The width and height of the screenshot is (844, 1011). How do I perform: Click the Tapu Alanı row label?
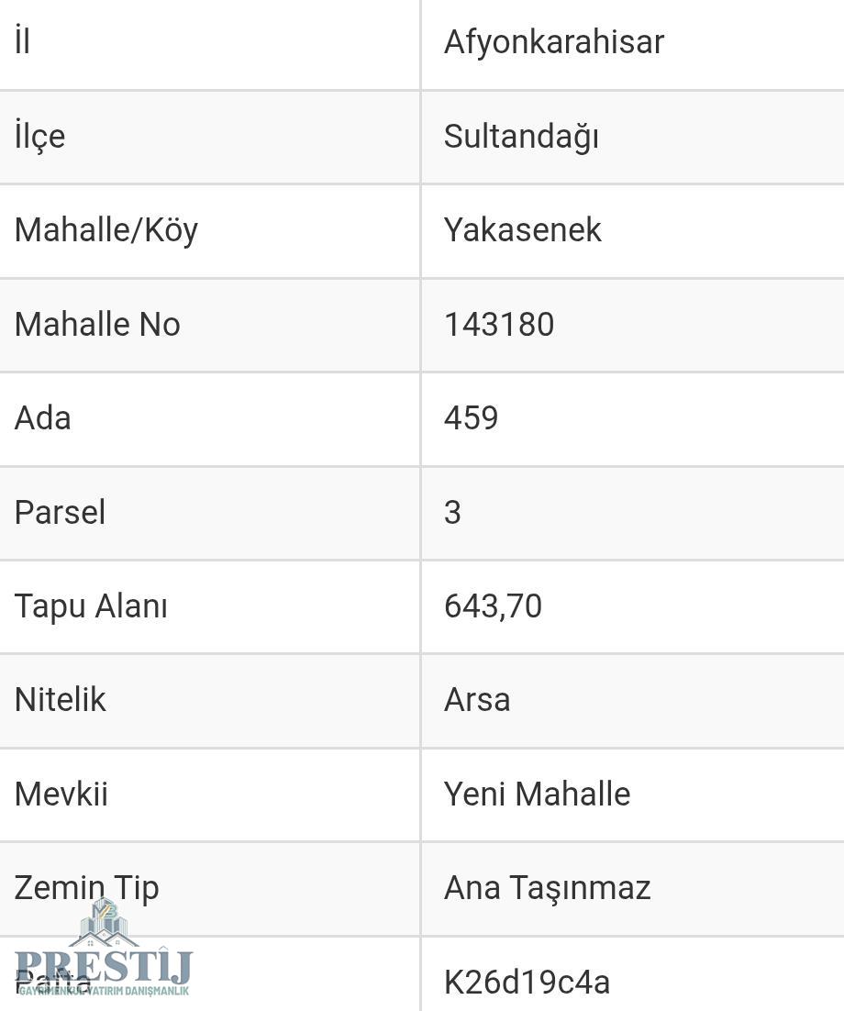[x=91, y=606]
